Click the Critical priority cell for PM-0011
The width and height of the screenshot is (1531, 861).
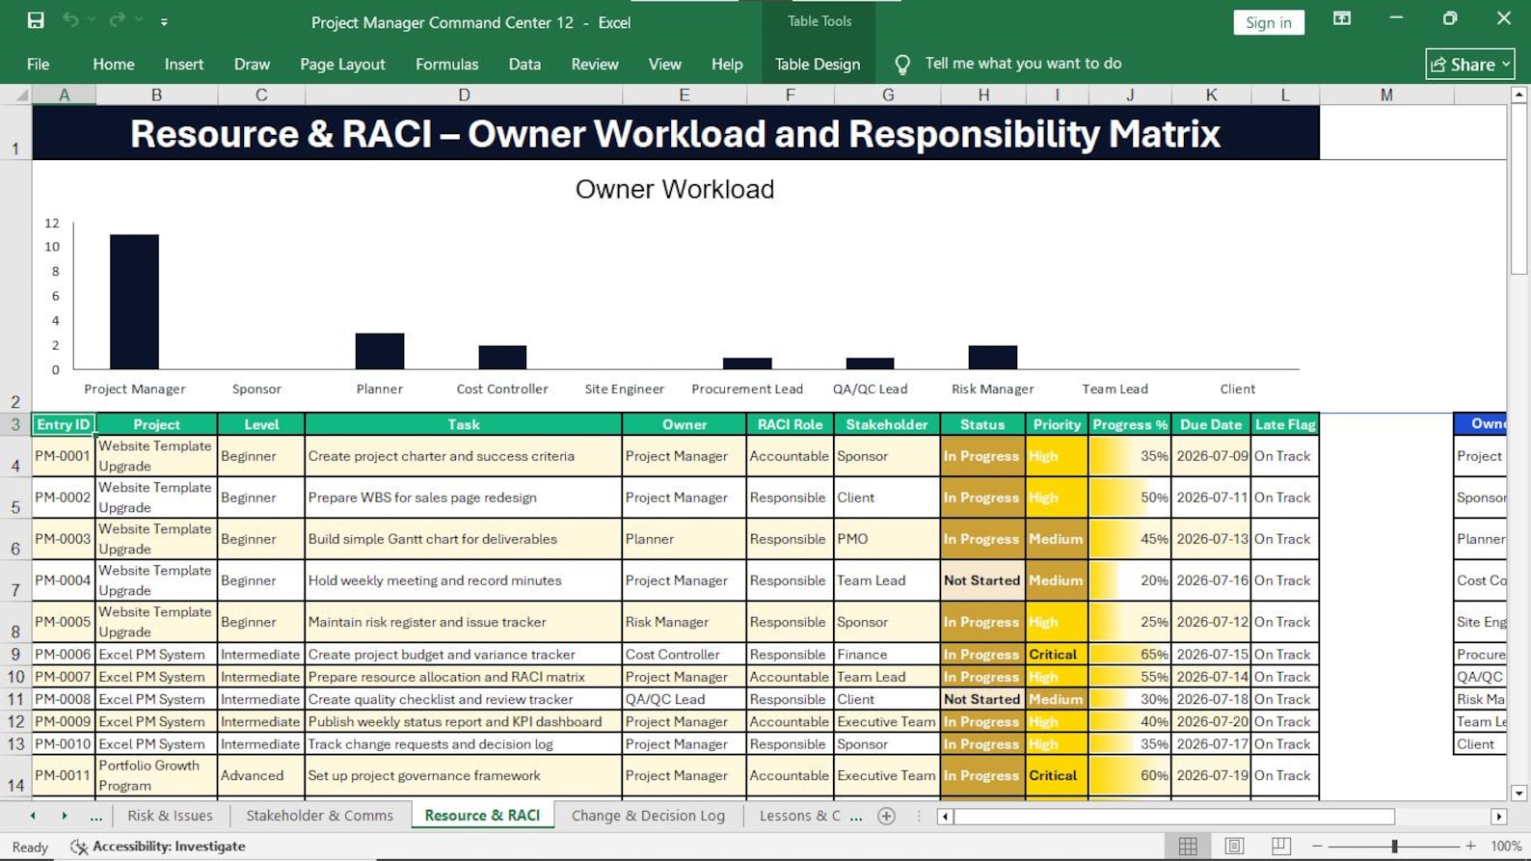pos(1057,775)
